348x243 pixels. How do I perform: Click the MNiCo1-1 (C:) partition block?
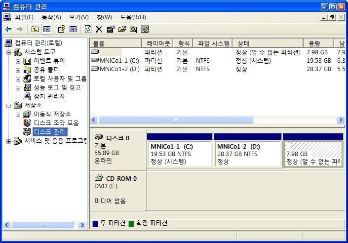(x=180, y=151)
